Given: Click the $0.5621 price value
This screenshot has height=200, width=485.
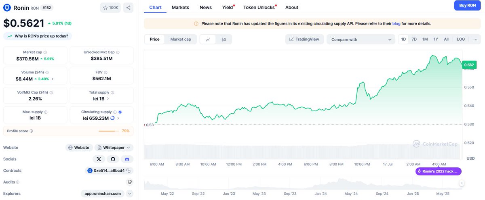Looking at the screenshot, I should (24, 23).
